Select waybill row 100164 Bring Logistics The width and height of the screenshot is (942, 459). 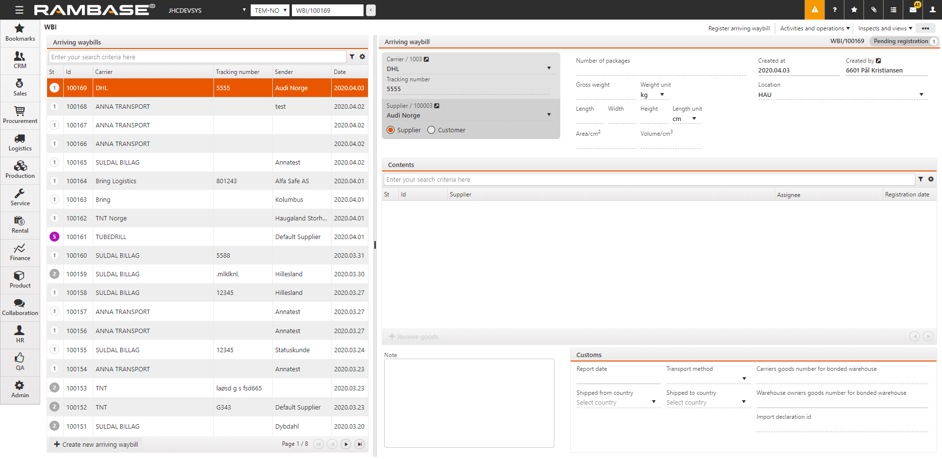208,181
